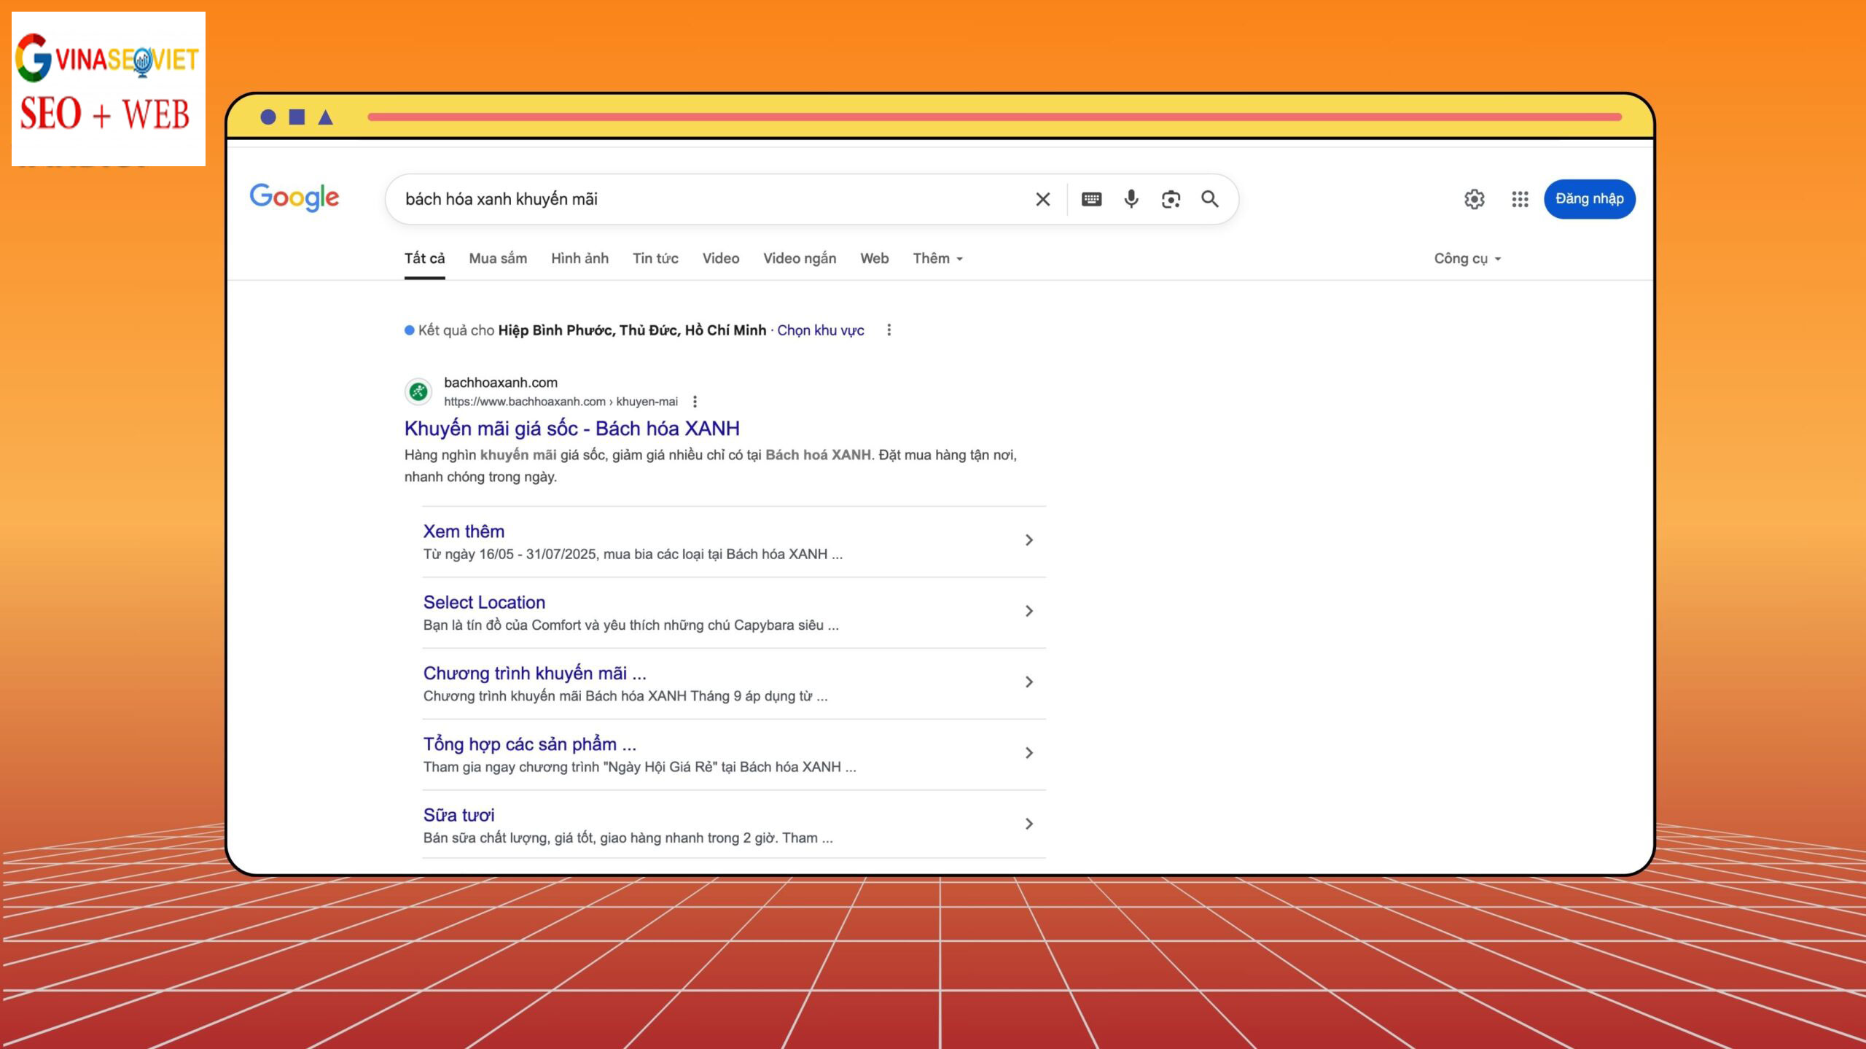Click the Bách hóa XANH favicon
1866x1049 pixels.
(418, 392)
